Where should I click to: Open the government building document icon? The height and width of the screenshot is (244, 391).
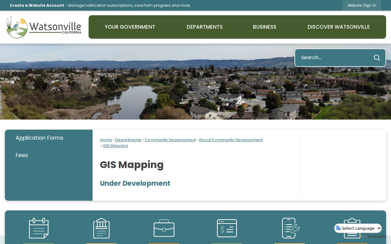click(101, 228)
